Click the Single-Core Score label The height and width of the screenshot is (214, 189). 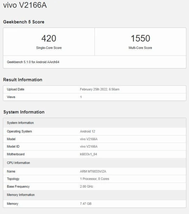[x=49, y=48]
